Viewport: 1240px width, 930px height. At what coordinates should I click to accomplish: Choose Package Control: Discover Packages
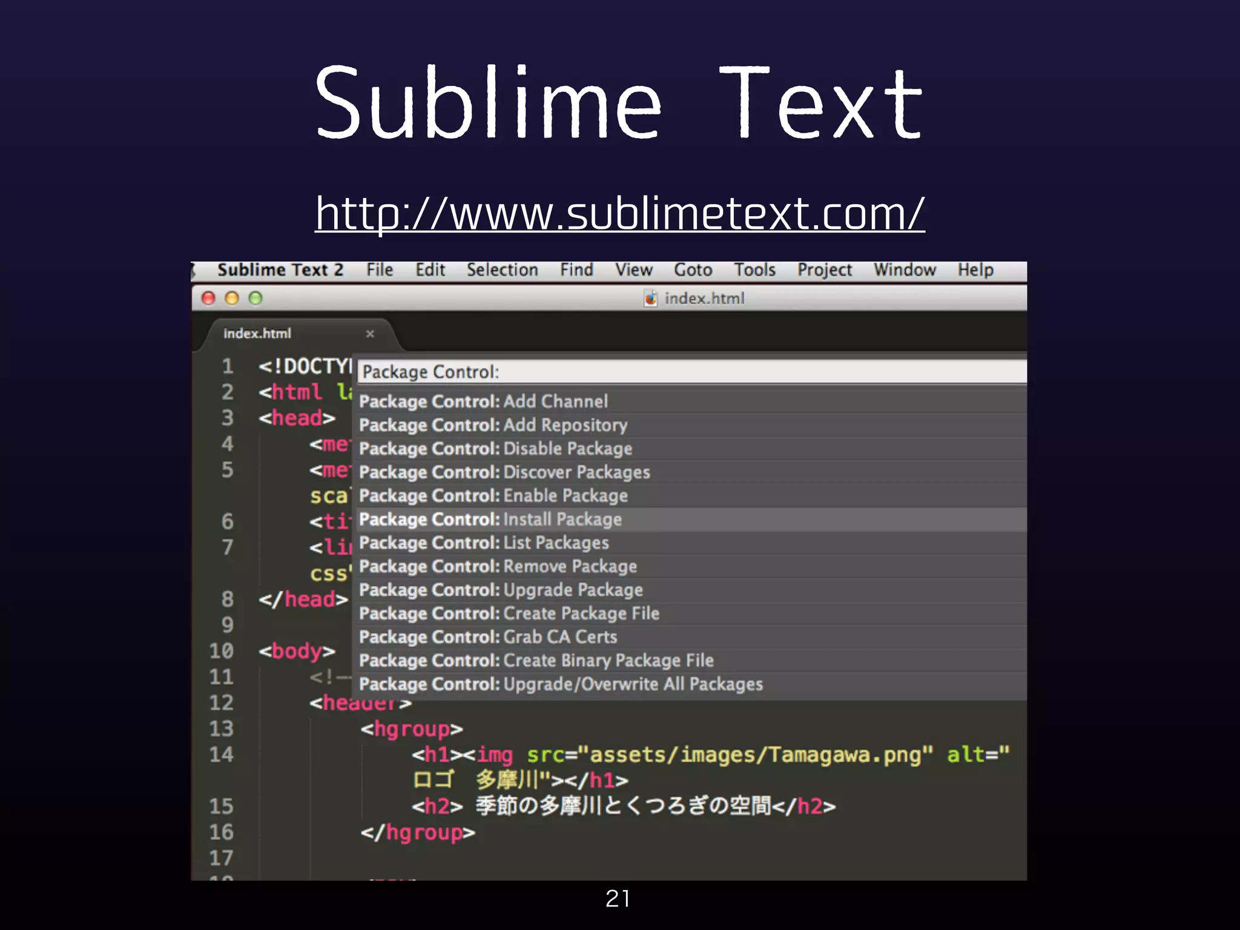pyautogui.click(x=692, y=472)
